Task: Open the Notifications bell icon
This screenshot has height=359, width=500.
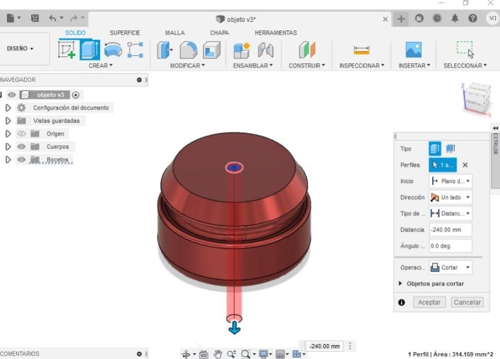Action: pyautogui.click(x=455, y=18)
